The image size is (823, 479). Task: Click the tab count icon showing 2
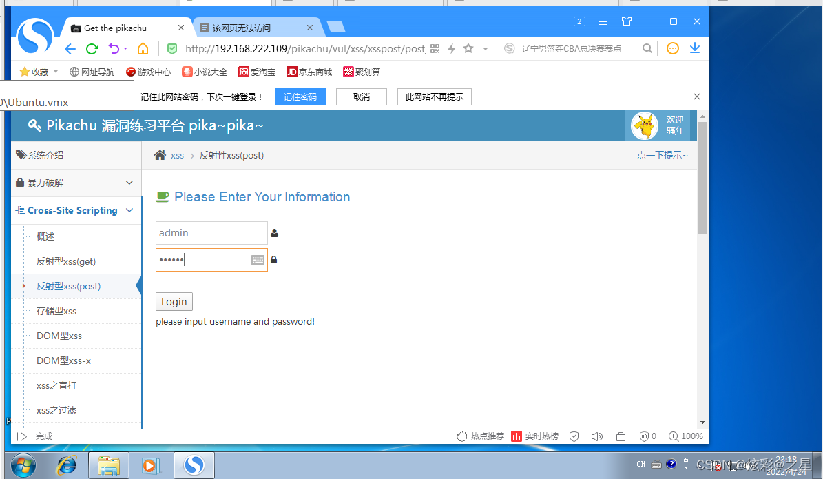coord(579,21)
